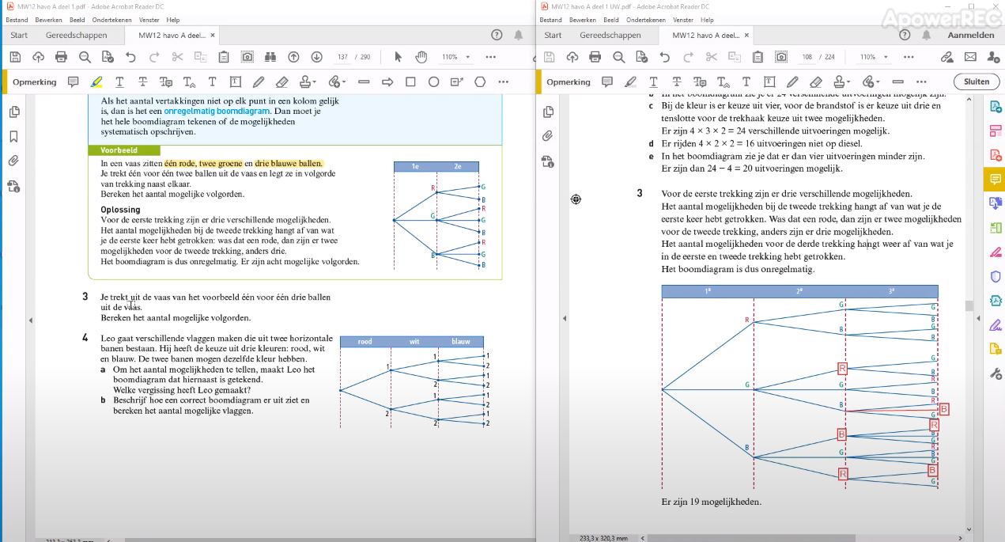Open the yellow Comment tool in right sidebar
Screen dimensions: 1005x542
click(x=996, y=180)
